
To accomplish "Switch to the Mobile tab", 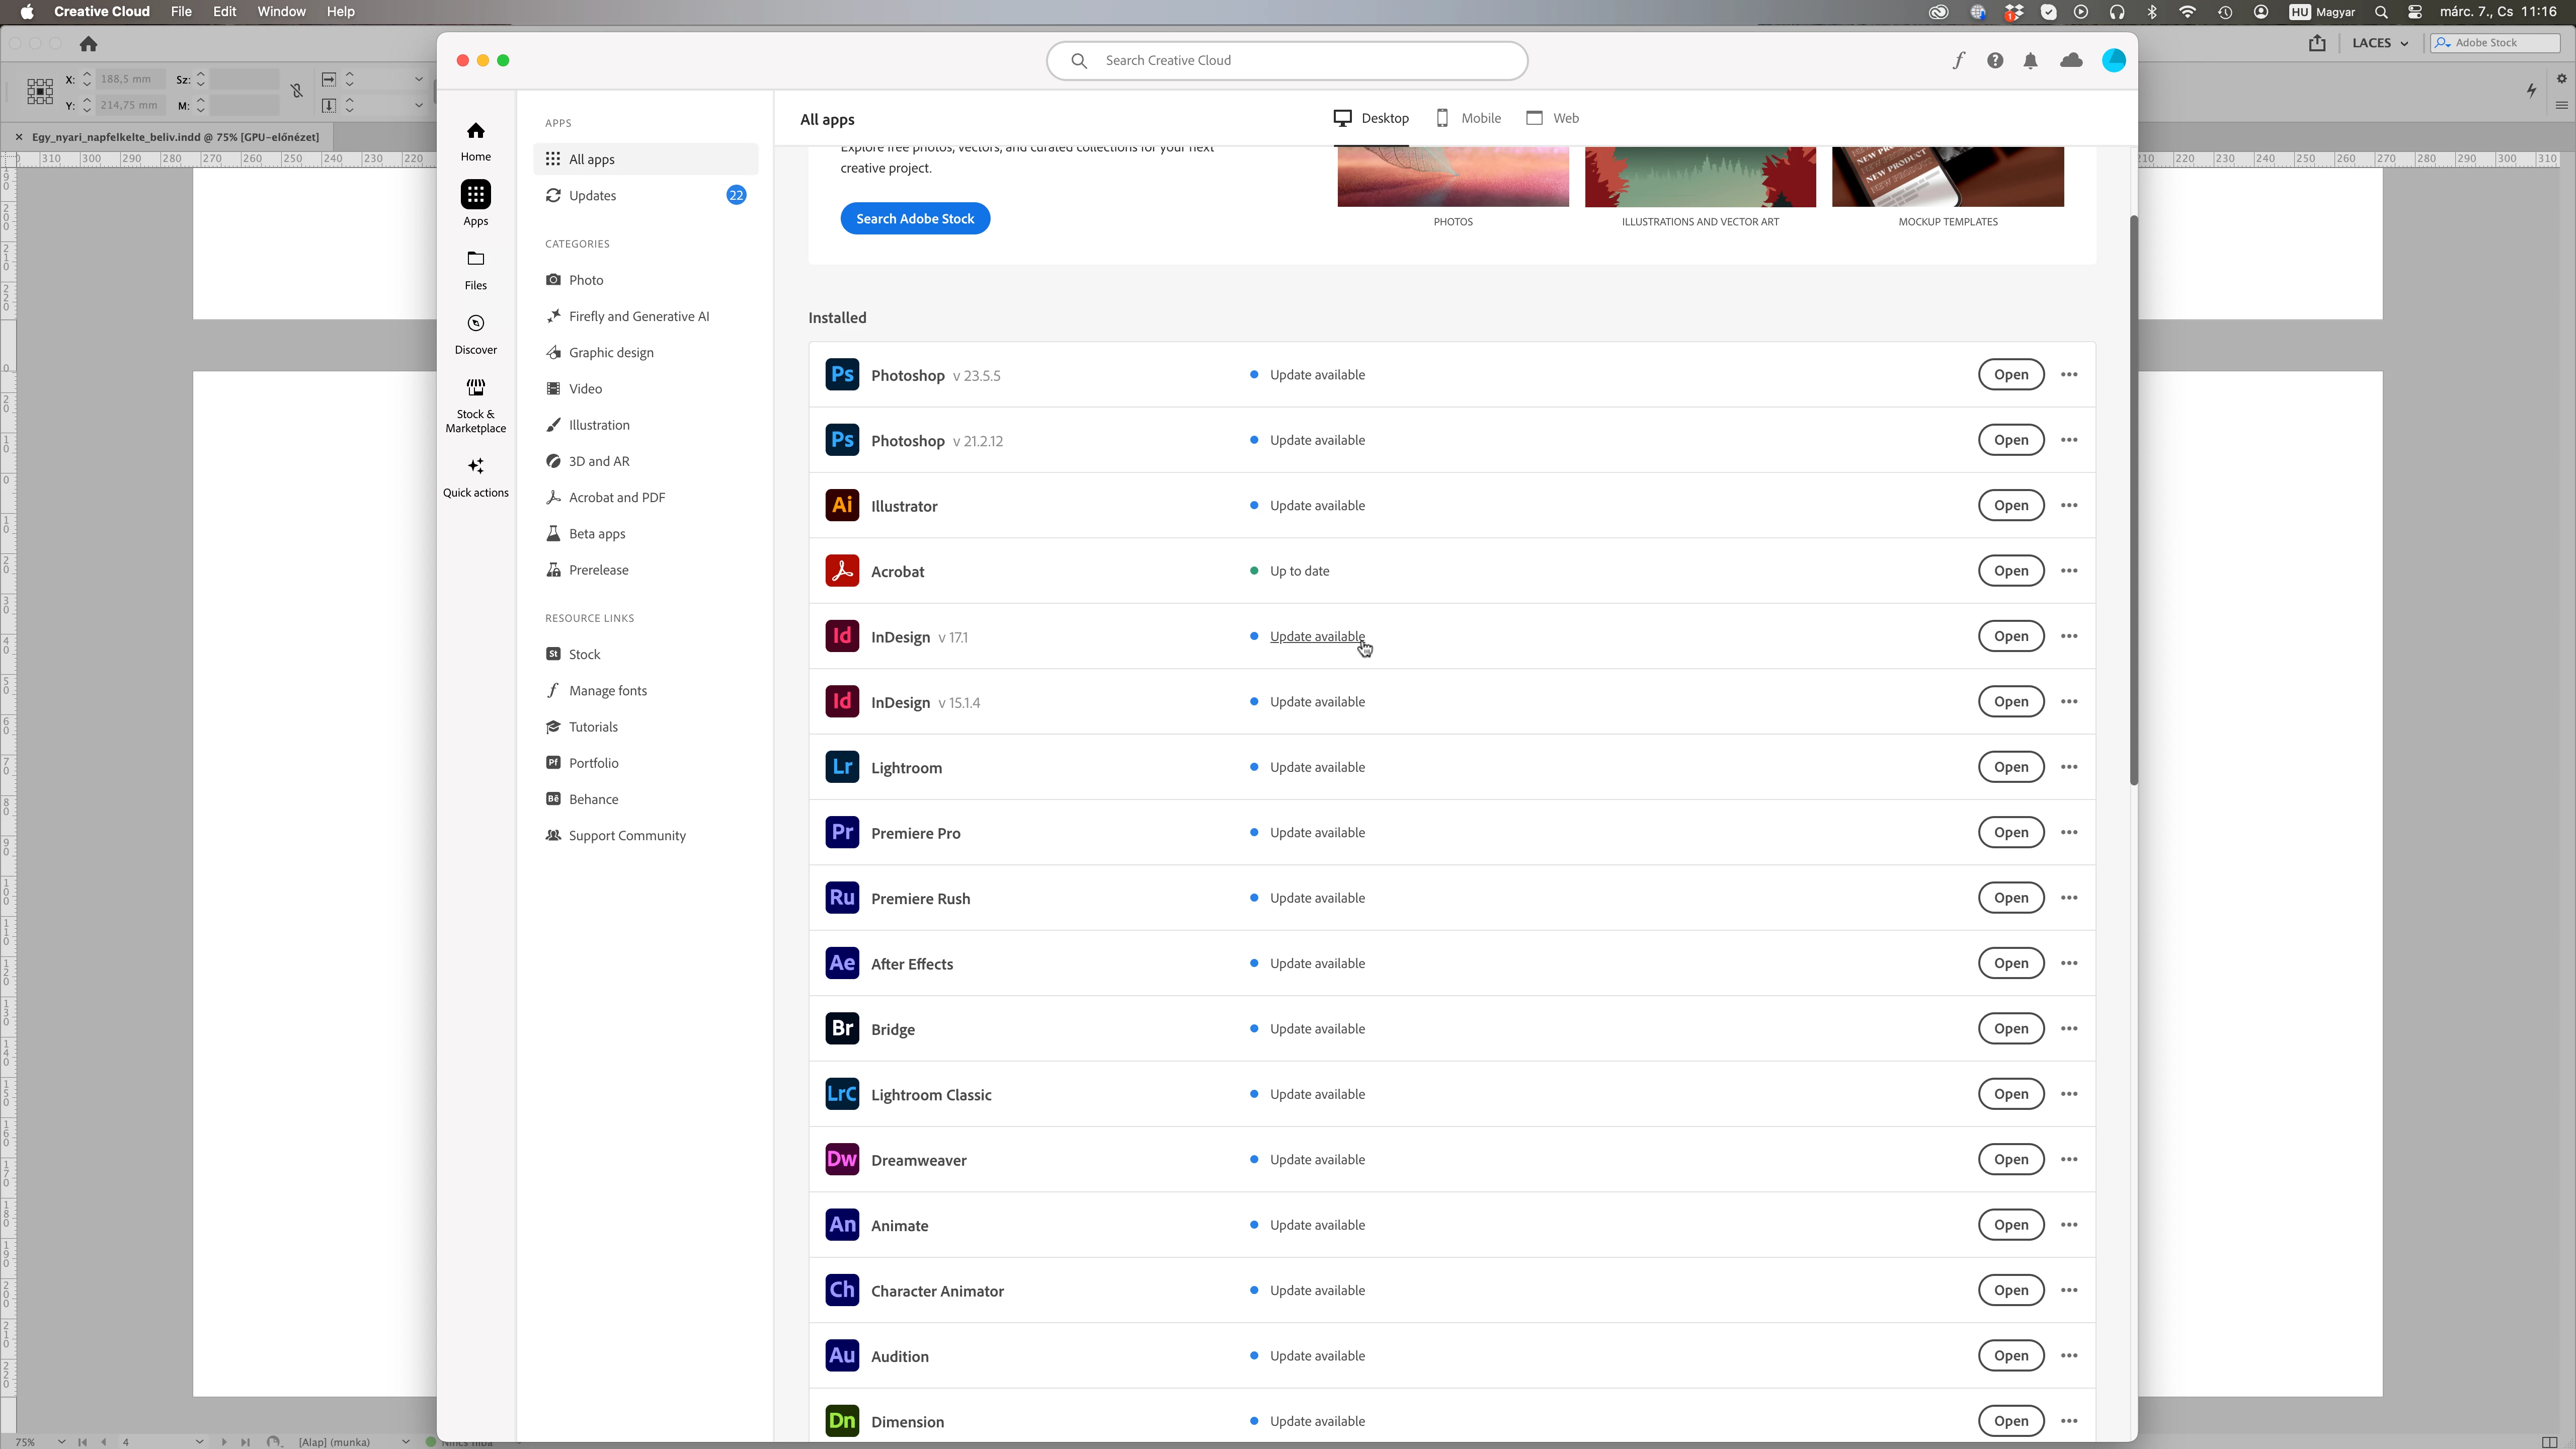I will pyautogui.click(x=1468, y=118).
